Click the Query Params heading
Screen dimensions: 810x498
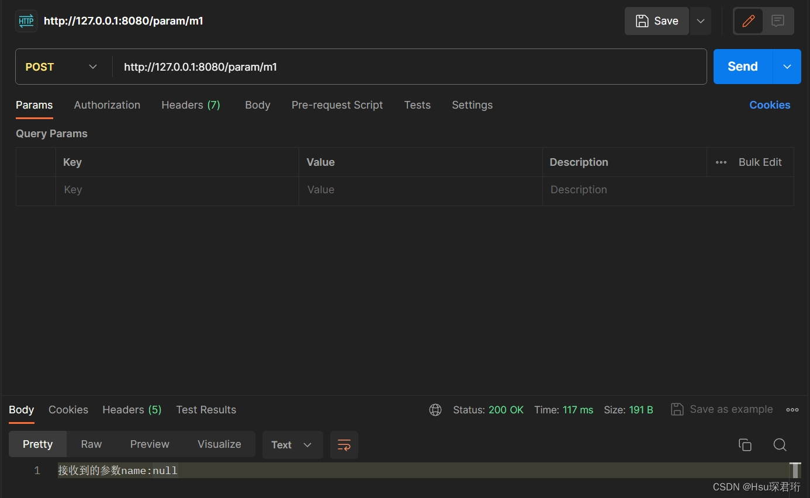pos(51,134)
